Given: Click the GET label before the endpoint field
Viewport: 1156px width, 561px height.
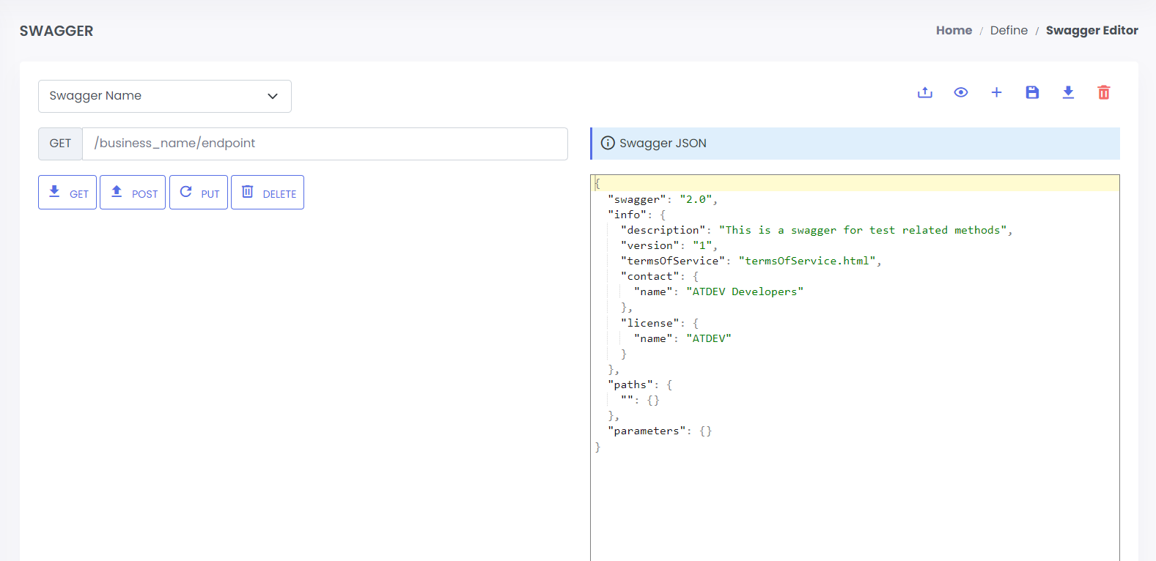Looking at the screenshot, I should point(60,144).
